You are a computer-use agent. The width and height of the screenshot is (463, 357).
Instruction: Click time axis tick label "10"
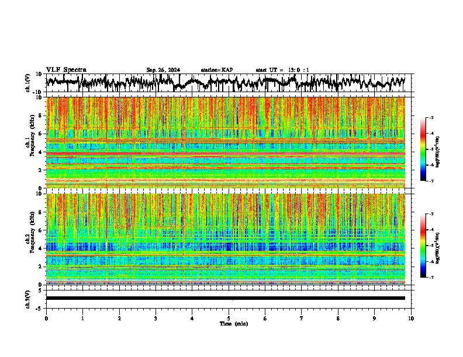coord(411,318)
